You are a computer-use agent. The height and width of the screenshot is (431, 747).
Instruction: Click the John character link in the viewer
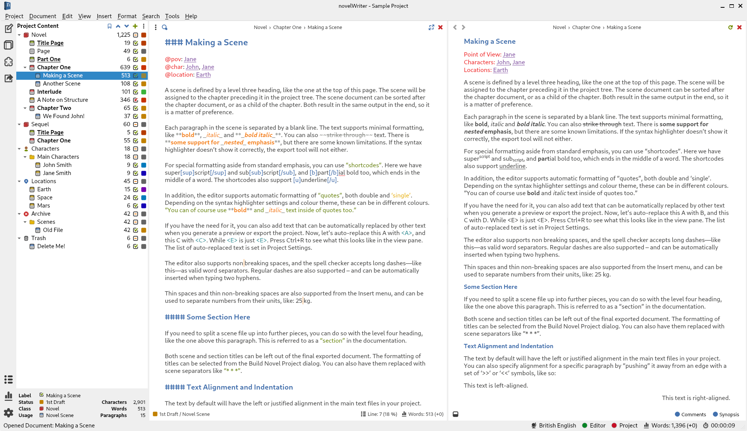tap(503, 62)
